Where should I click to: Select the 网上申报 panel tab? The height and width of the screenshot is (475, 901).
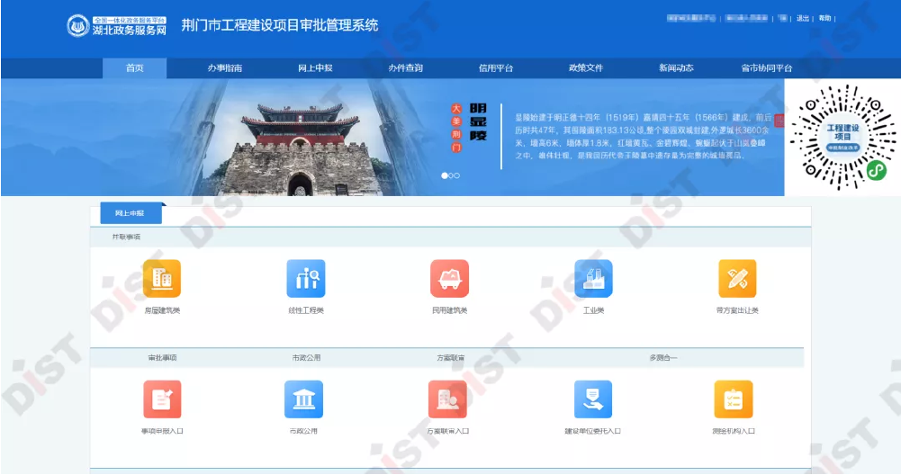coord(129,213)
